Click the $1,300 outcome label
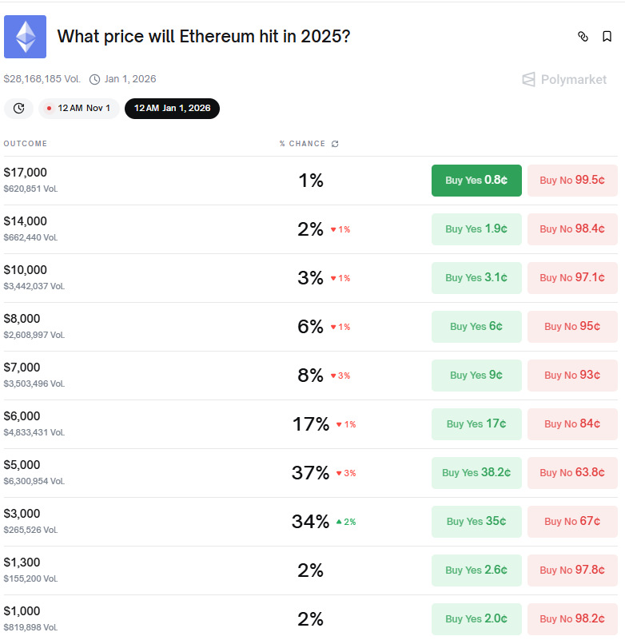The image size is (625, 640). pyautogui.click(x=22, y=562)
